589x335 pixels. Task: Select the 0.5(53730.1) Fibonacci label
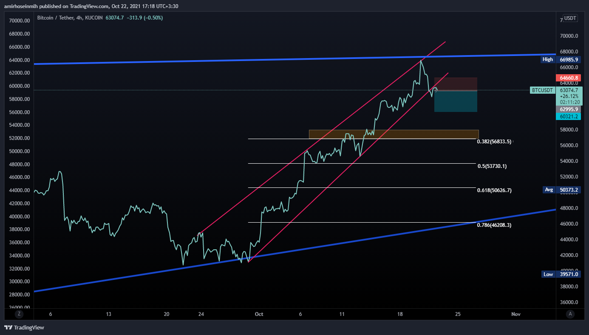(492, 166)
